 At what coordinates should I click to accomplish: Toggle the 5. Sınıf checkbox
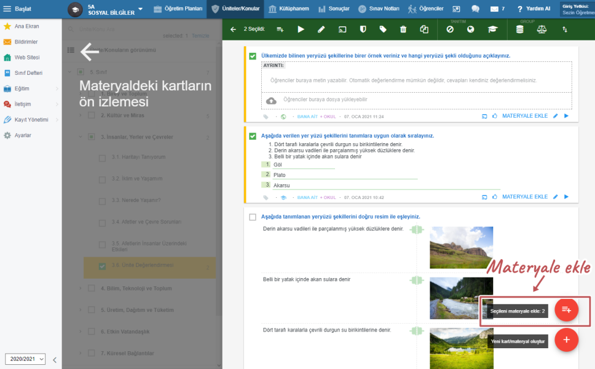pos(80,72)
